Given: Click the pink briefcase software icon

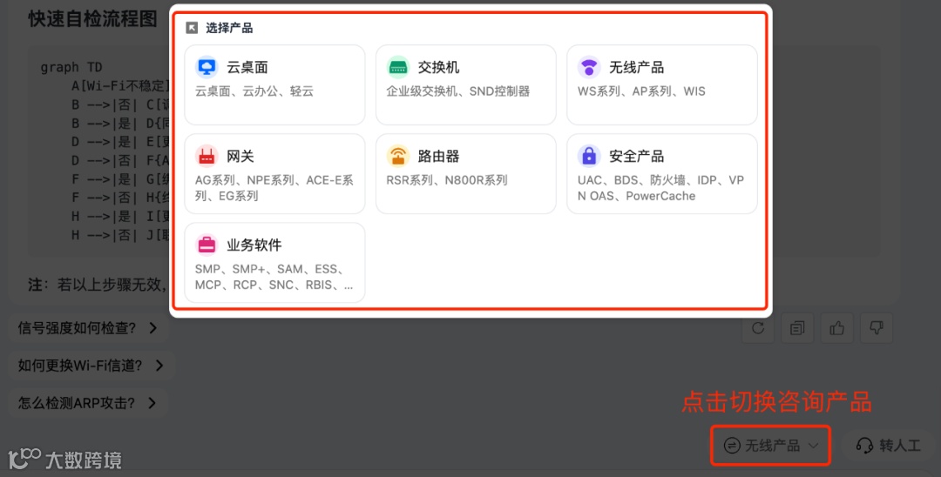Looking at the screenshot, I should tap(207, 245).
